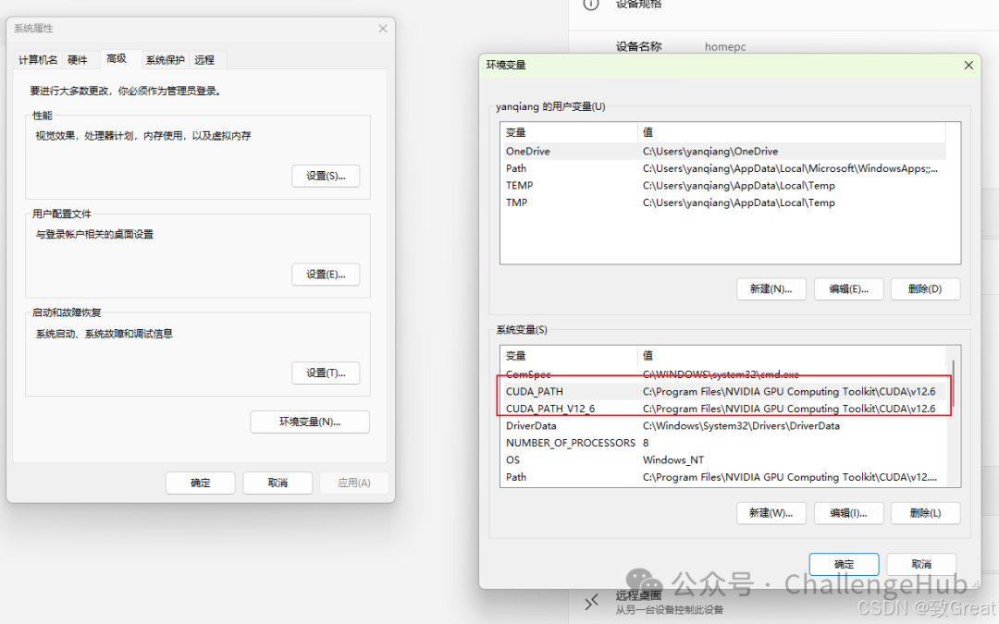Edit system variable via 编辑(I)...
The width and height of the screenshot is (999, 624).
point(848,513)
